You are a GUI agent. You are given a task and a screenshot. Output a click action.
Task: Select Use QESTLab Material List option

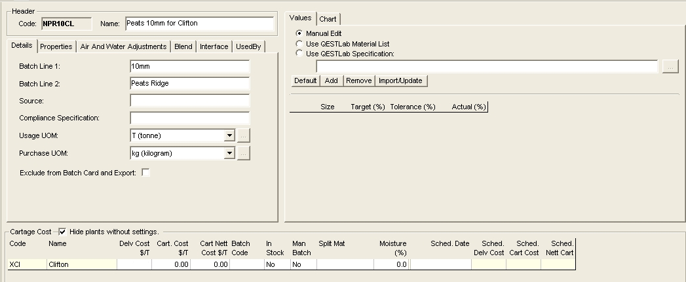tap(300, 44)
